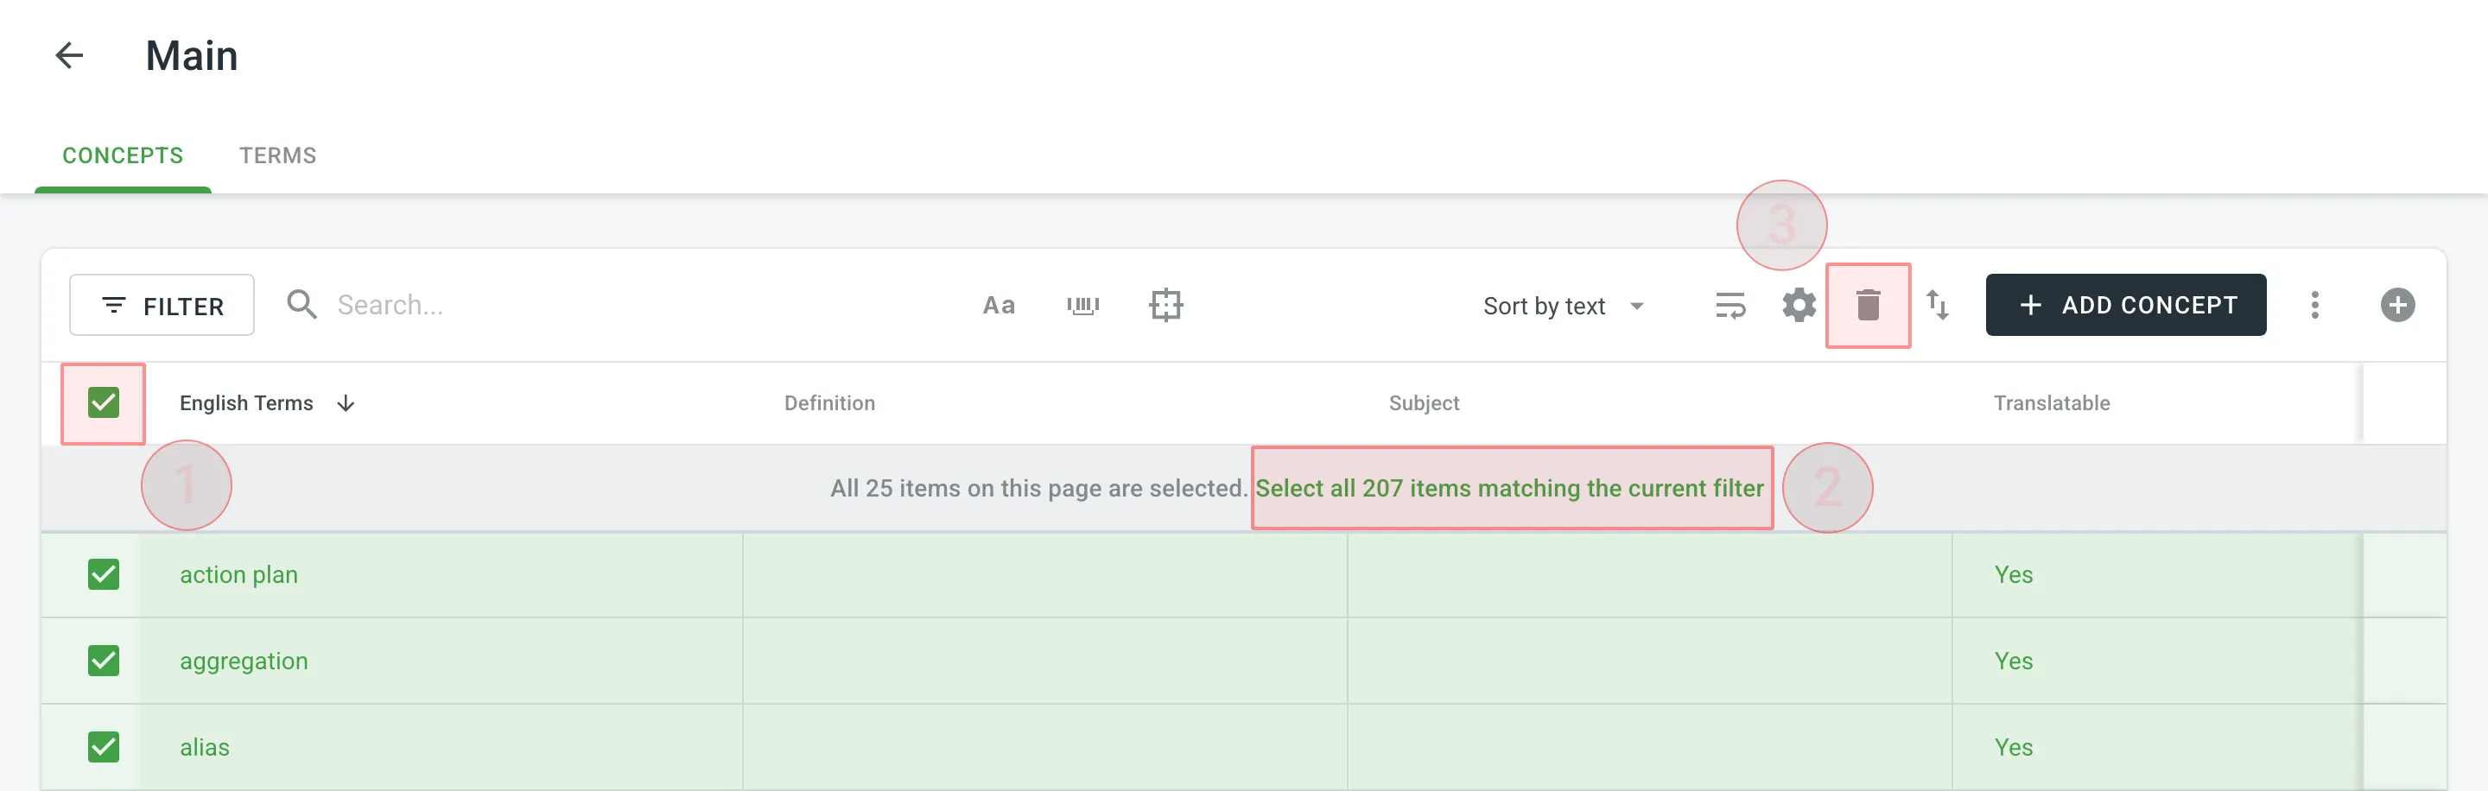The image size is (2488, 791).
Task: Select the Concepts tab
Action: 123,155
